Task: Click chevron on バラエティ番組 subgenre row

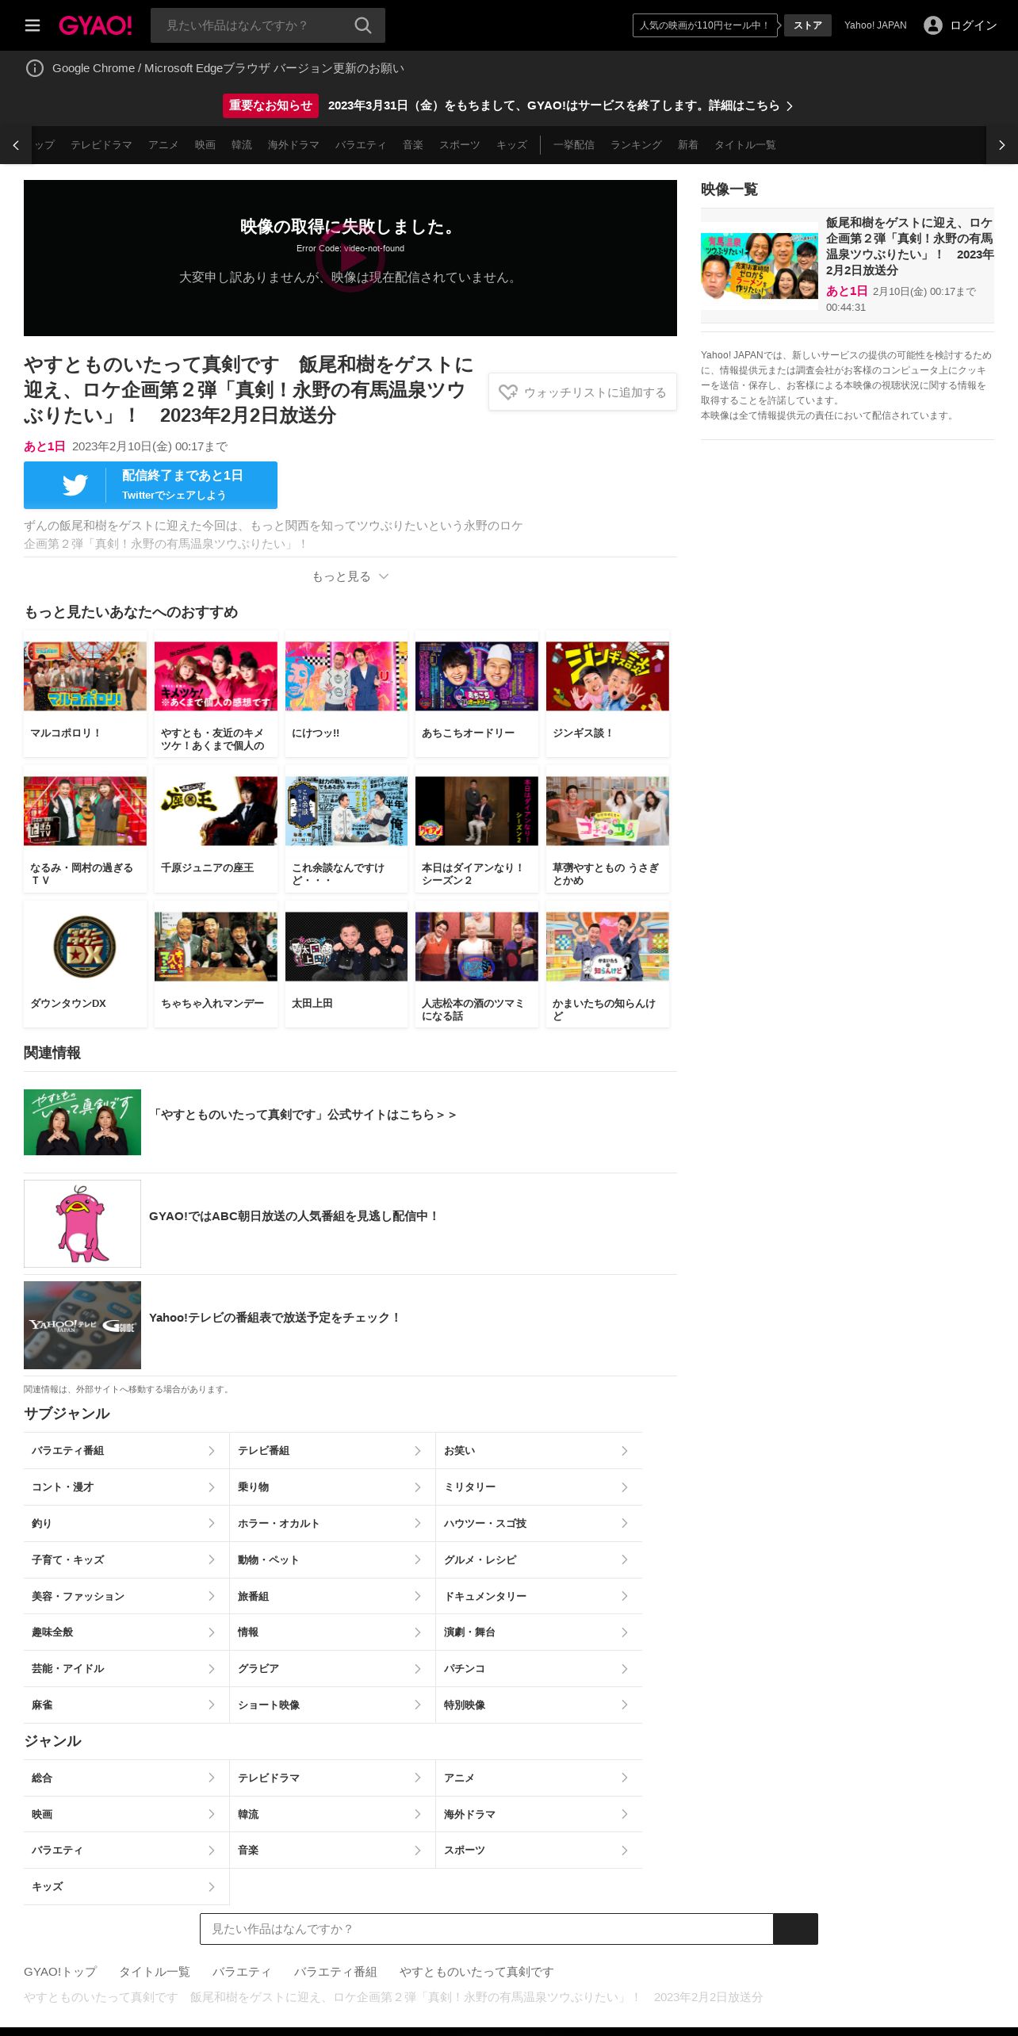Action: [212, 1451]
